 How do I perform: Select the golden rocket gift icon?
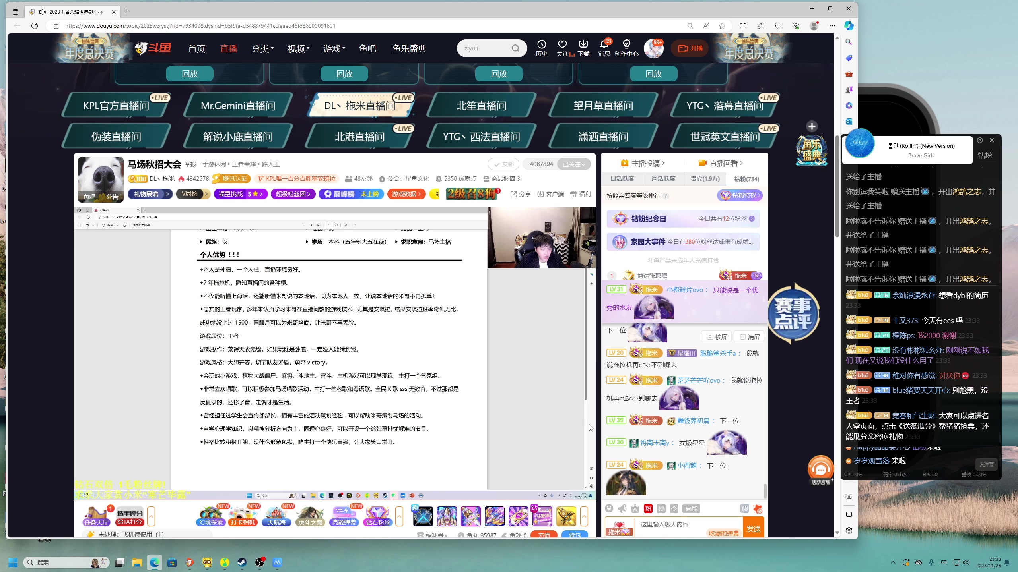click(x=566, y=516)
